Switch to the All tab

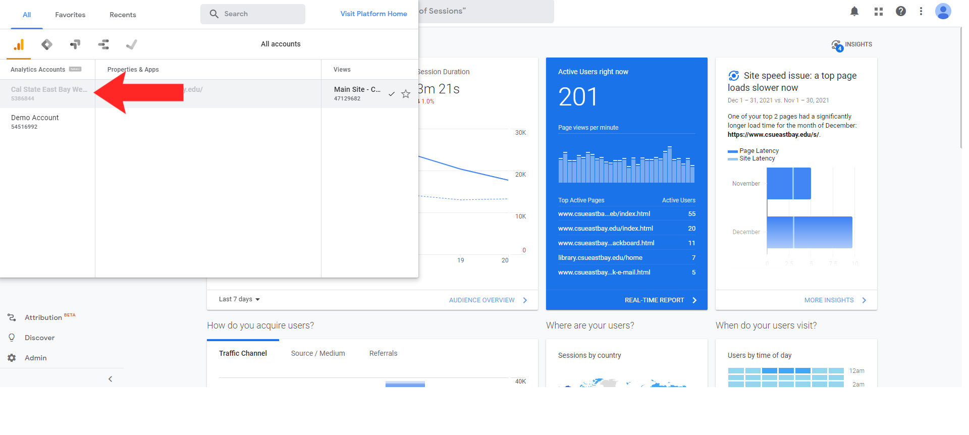click(27, 15)
